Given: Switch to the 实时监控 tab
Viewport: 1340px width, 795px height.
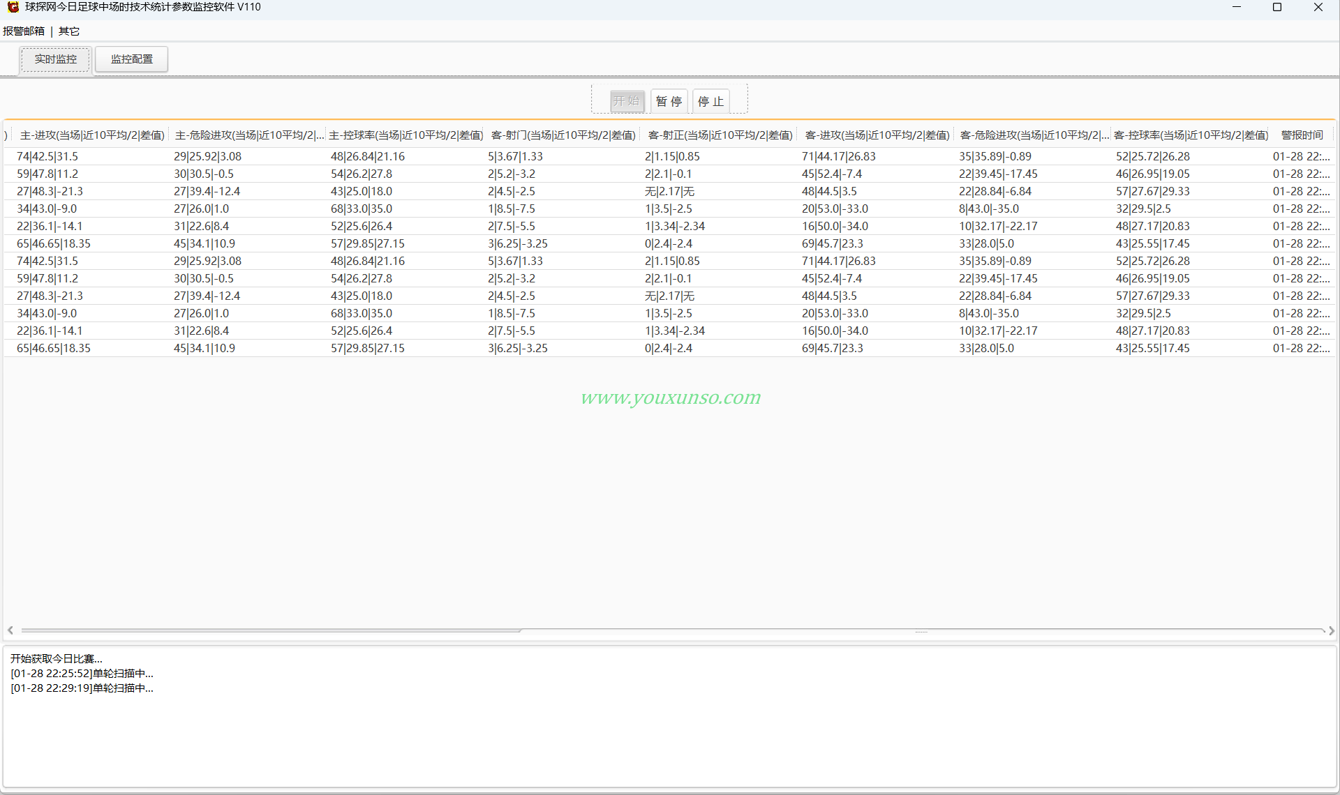Looking at the screenshot, I should [x=56, y=59].
